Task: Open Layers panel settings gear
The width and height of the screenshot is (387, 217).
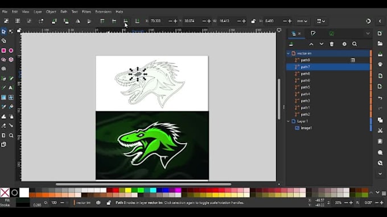Action: click(x=344, y=44)
